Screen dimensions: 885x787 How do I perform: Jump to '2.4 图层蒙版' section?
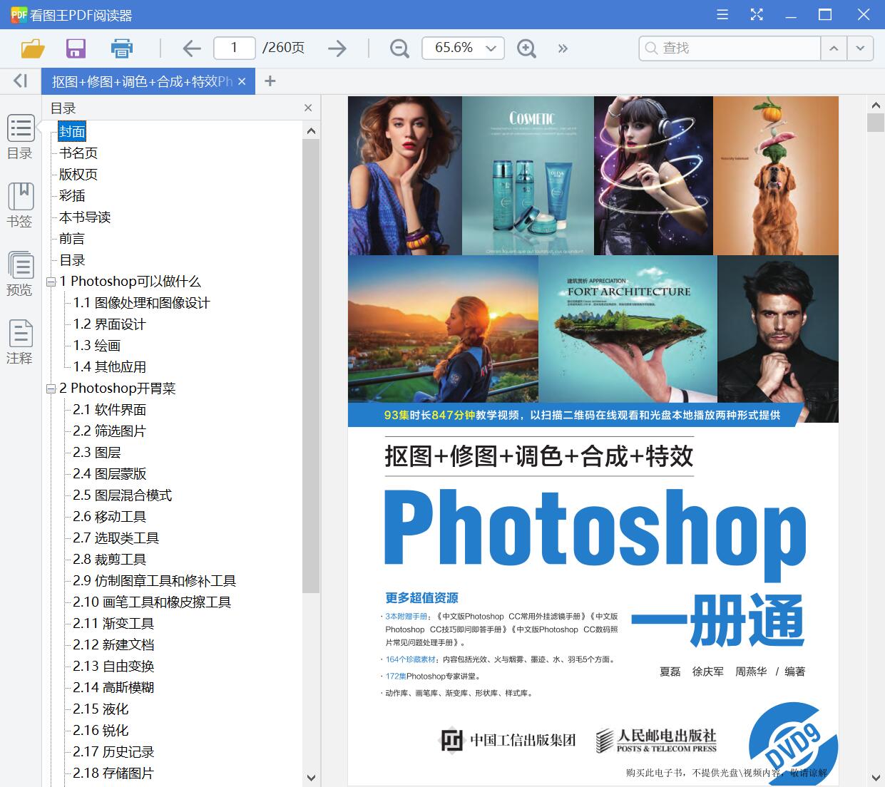point(109,474)
